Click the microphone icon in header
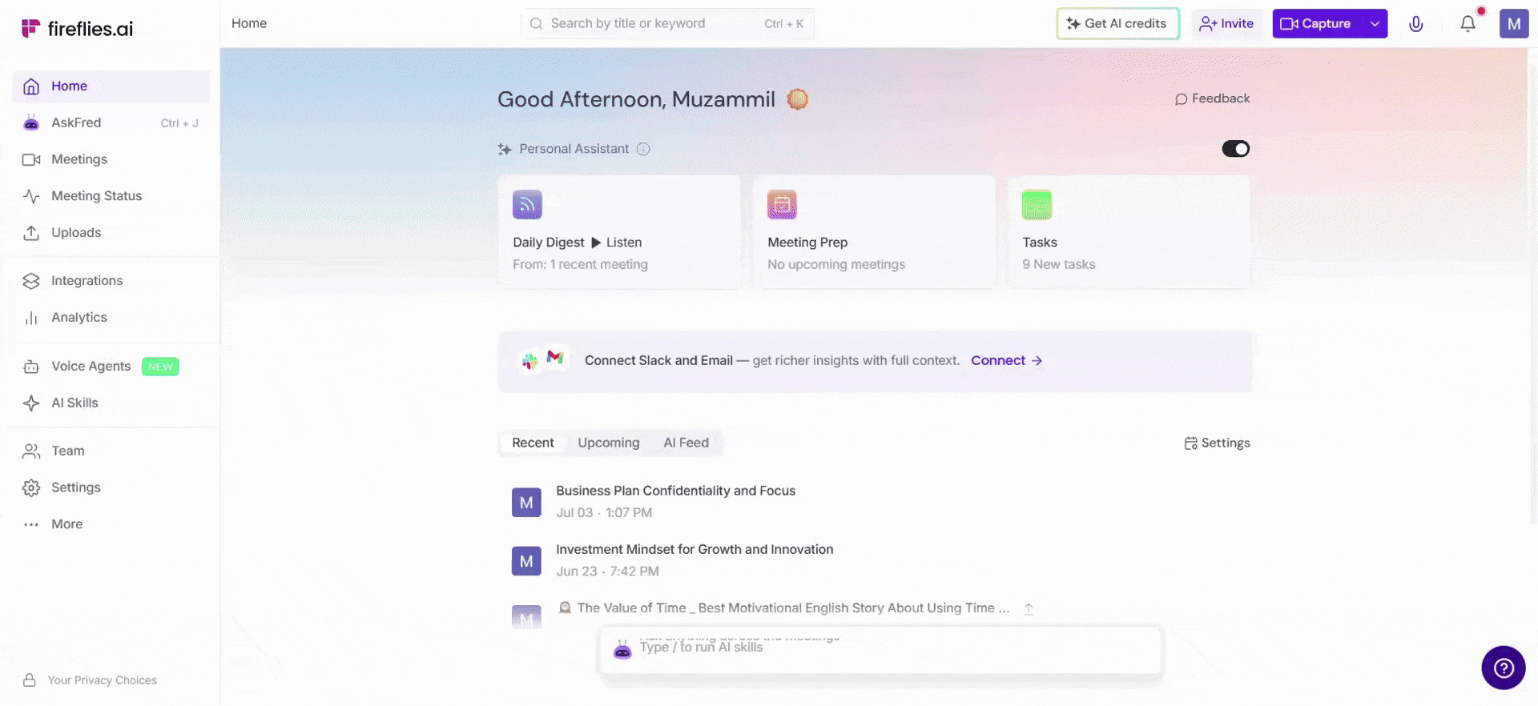The image size is (1538, 706). 1416,24
